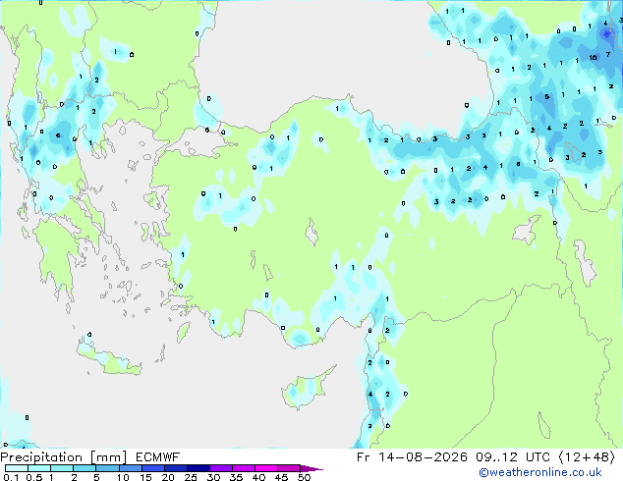Click the over-50 arrow tip of legend

[311, 469]
